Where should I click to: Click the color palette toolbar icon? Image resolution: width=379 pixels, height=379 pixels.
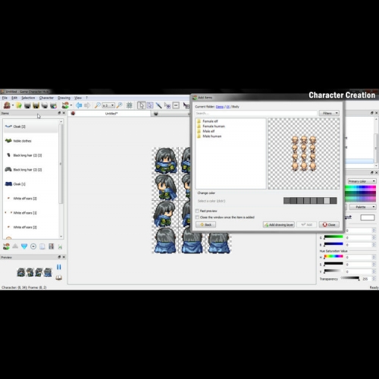[x=53, y=105]
